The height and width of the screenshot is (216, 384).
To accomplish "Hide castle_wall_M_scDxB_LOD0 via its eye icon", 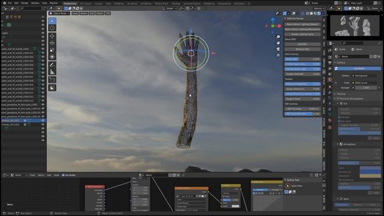I will tap(43, 49).
